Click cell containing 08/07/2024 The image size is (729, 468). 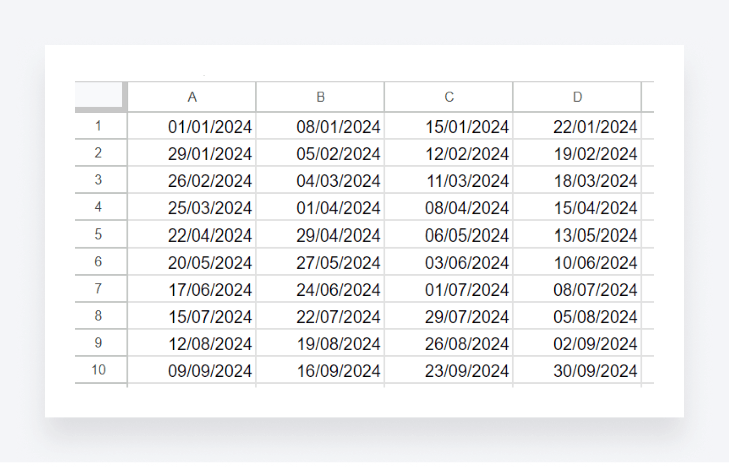point(577,288)
